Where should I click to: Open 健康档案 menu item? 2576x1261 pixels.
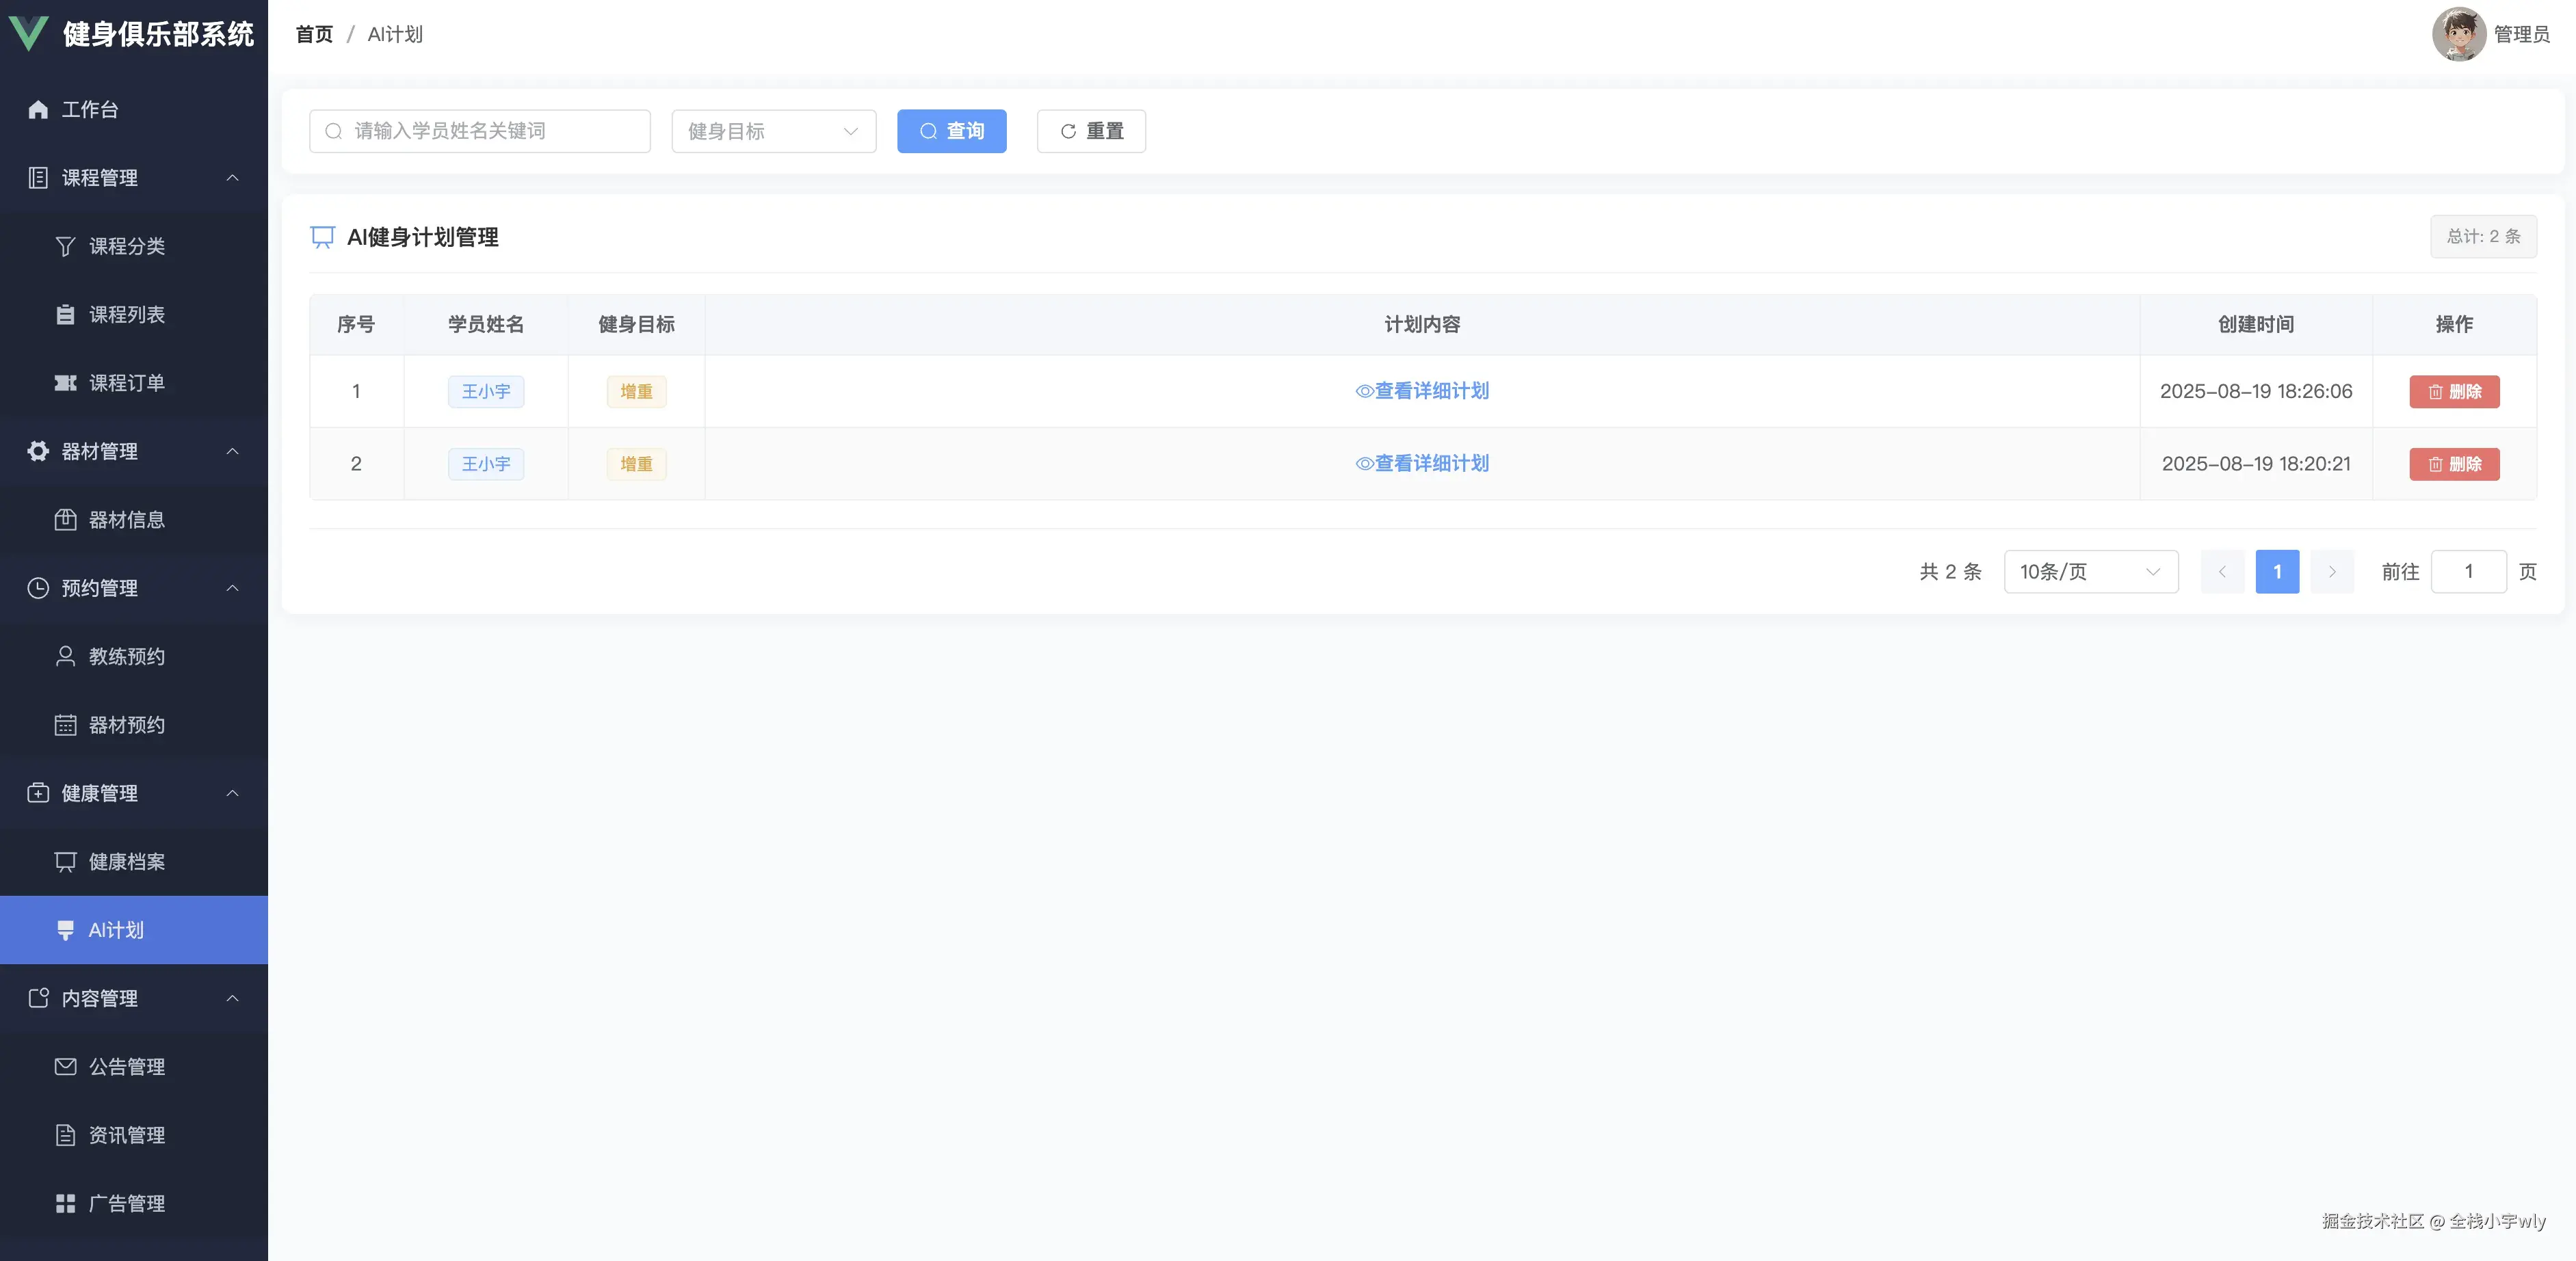pyautogui.click(x=126, y=862)
